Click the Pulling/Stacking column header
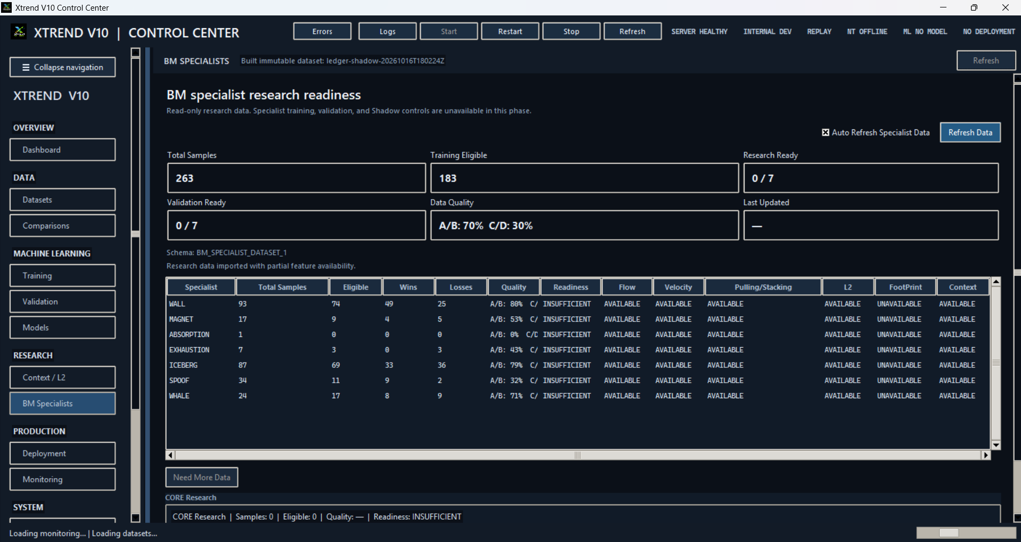 pyautogui.click(x=763, y=287)
